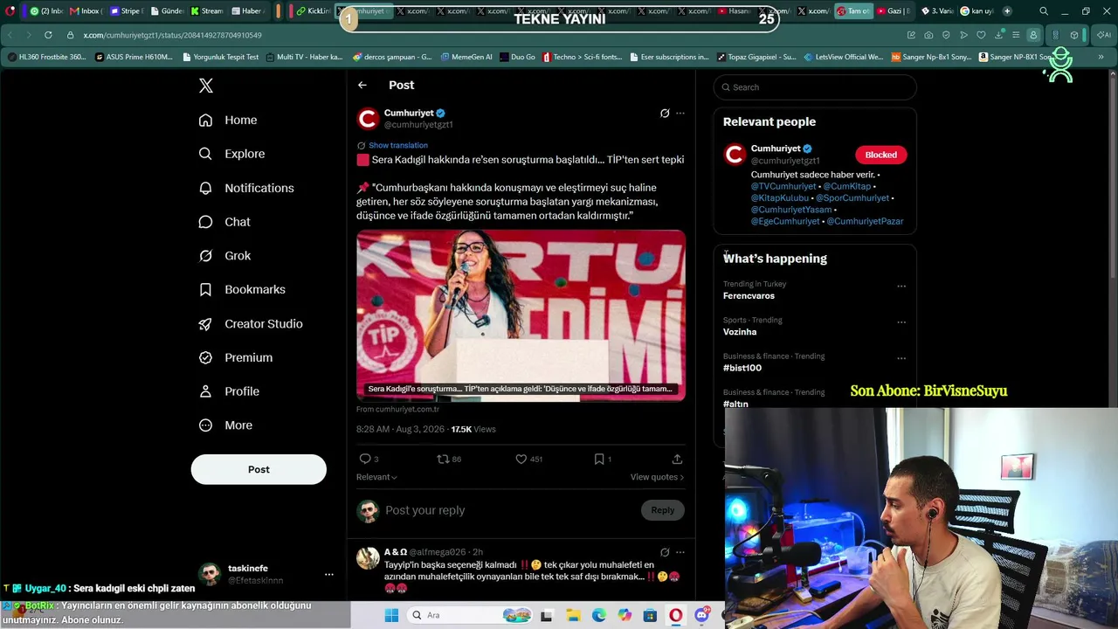Open Notifications in the sidebar

246,188
